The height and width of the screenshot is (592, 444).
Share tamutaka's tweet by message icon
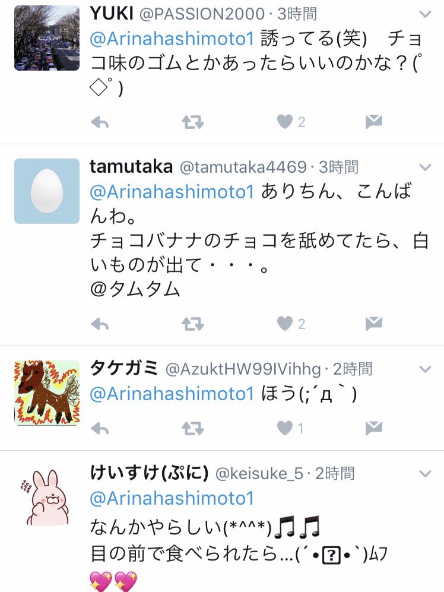pos(374,324)
